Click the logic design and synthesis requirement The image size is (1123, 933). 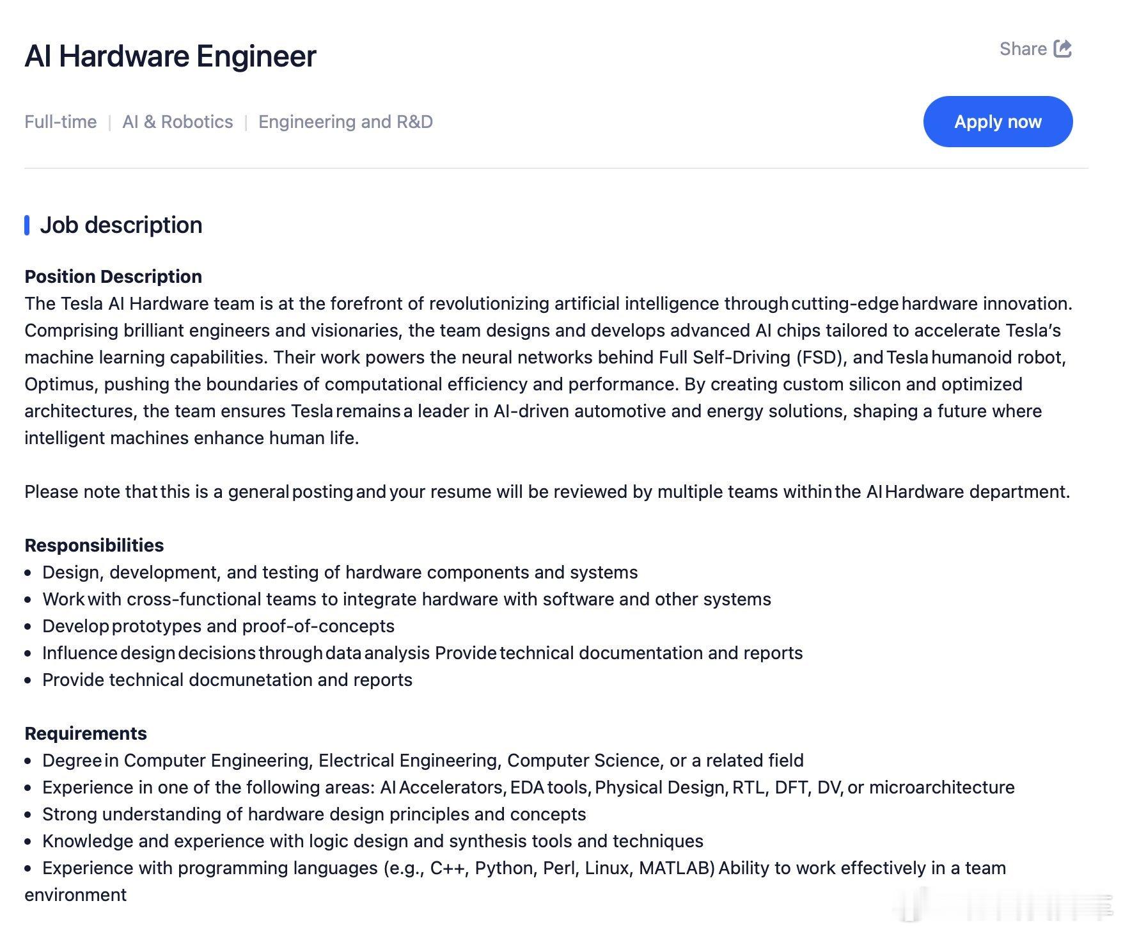[x=372, y=841]
